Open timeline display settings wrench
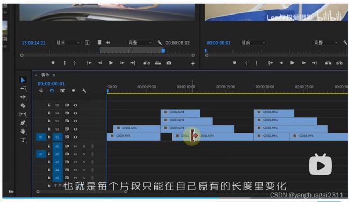The width and height of the screenshot is (349, 202). point(84,91)
